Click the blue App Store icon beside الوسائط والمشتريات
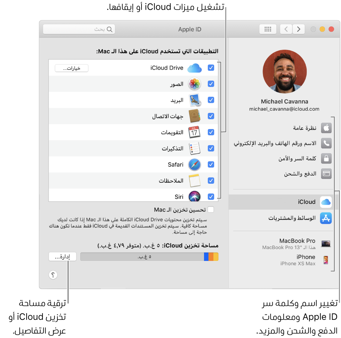Image resolution: width=341 pixels, height=338 pixels. (x=326, y=218)
